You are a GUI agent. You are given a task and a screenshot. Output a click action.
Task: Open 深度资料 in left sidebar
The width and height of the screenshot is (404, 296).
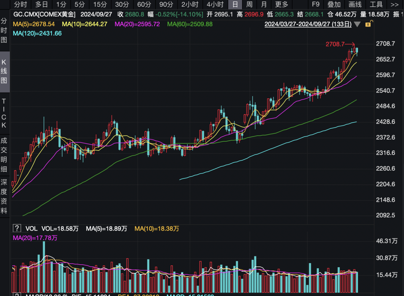pos(4,196)
